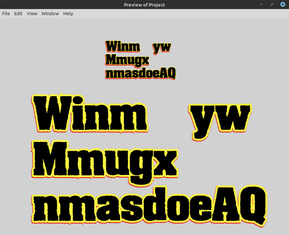Image resolution: width=289 pixels, height=235 pixels.
Task: Open the Edit menu
Action: click(18, 14)
